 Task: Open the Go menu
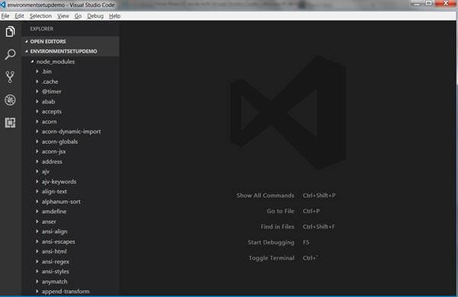(78, 16)
